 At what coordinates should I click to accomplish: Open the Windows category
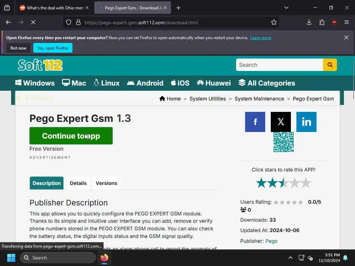35,83
